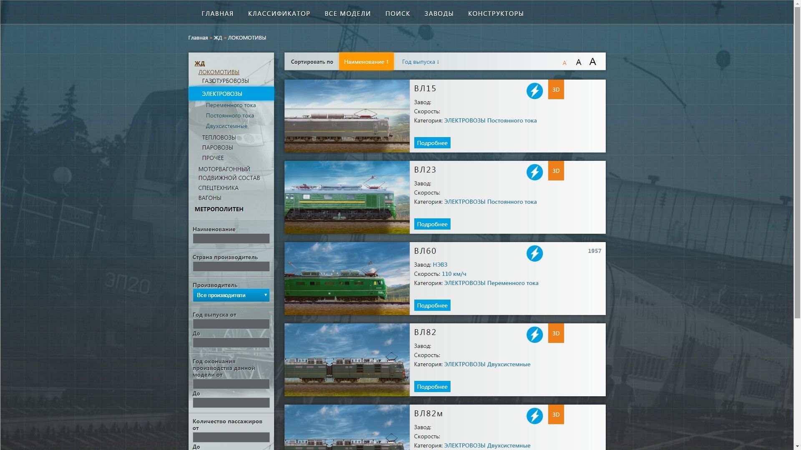Click Подробнее for ВЛ60
The image size is (801, 450).
432,305
